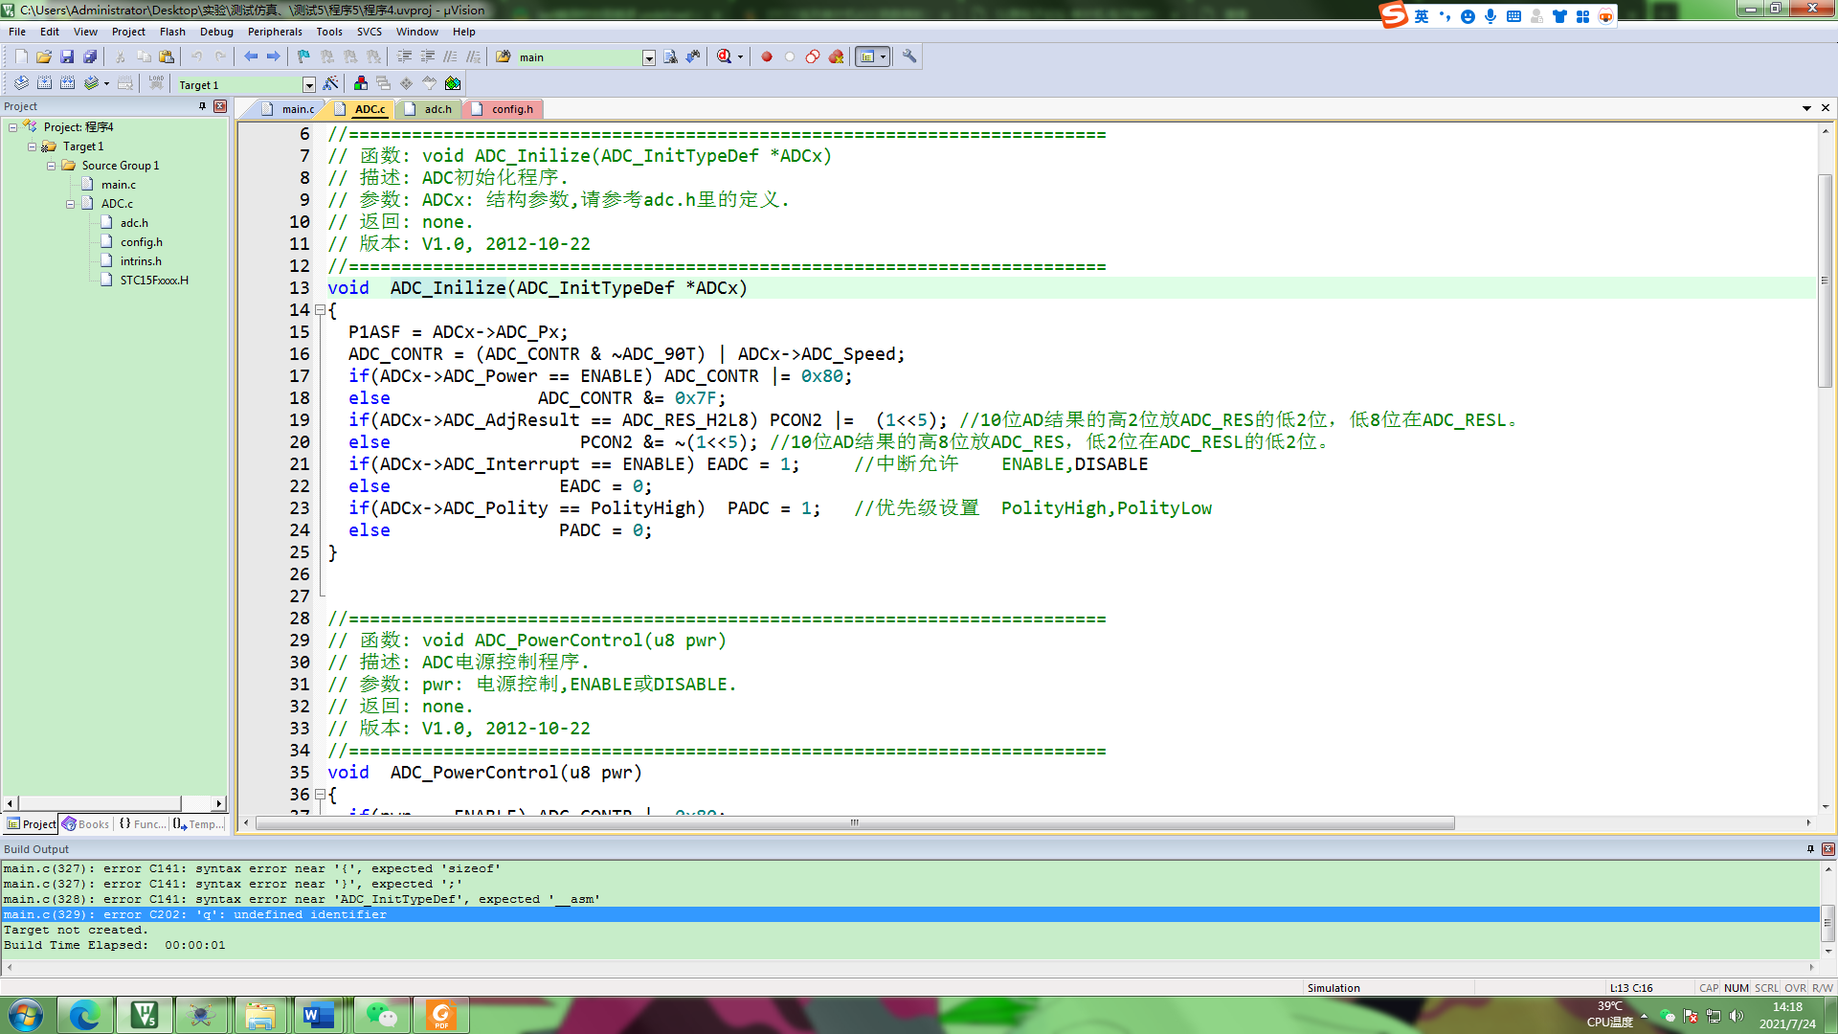Screen dimensions: 1838x1034
Task: Open the File menu
Action: [x=17, y=32]
